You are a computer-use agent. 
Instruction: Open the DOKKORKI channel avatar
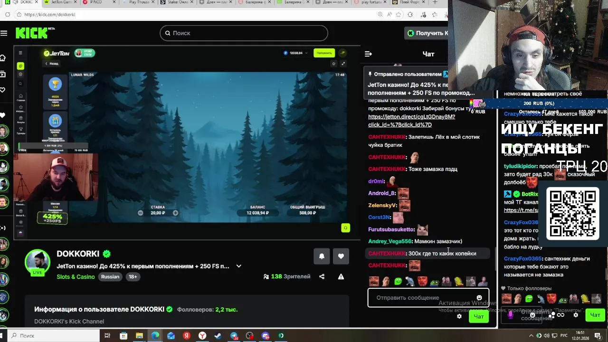point(37,262)
